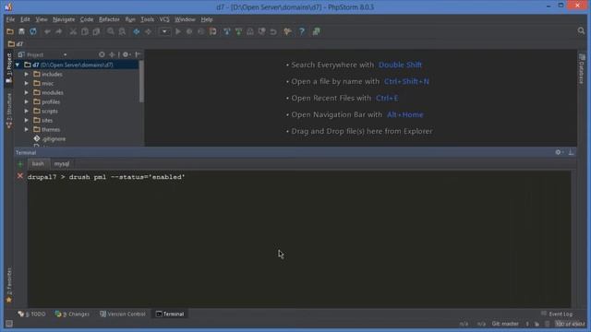Open the View menu

(x=42, y=19)
